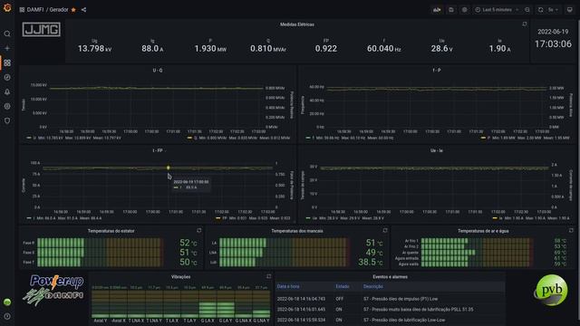Open the 5s refresh interval dropdown
Viewport: 580px width, 326px height.
coord(554,10)
